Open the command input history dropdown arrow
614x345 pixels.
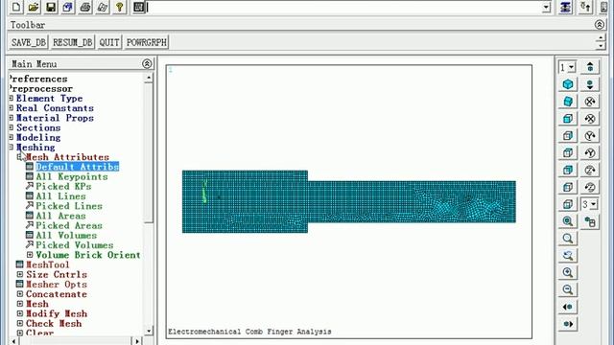pyautogui.click(x=546, y=7)
